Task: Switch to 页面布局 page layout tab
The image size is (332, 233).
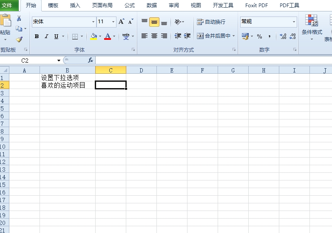Action: click(x=102, y=5)
